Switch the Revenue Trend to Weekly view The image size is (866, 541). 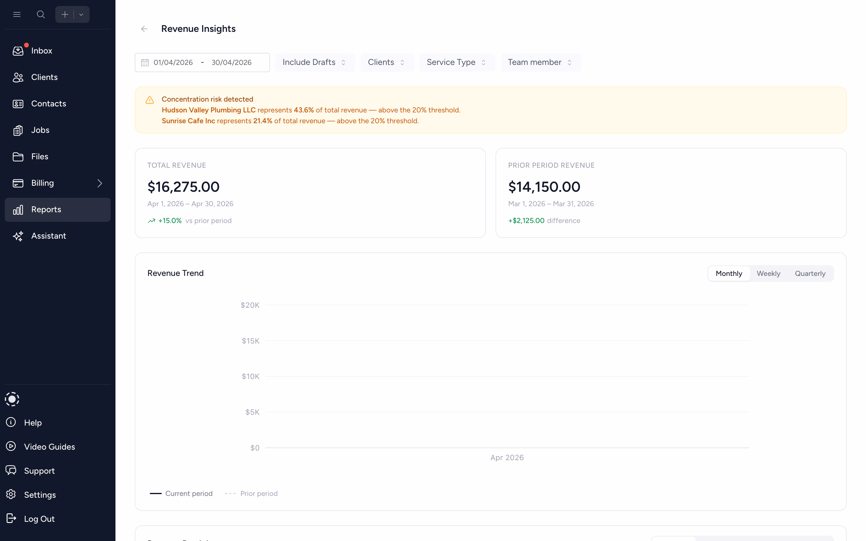[768, 273]
